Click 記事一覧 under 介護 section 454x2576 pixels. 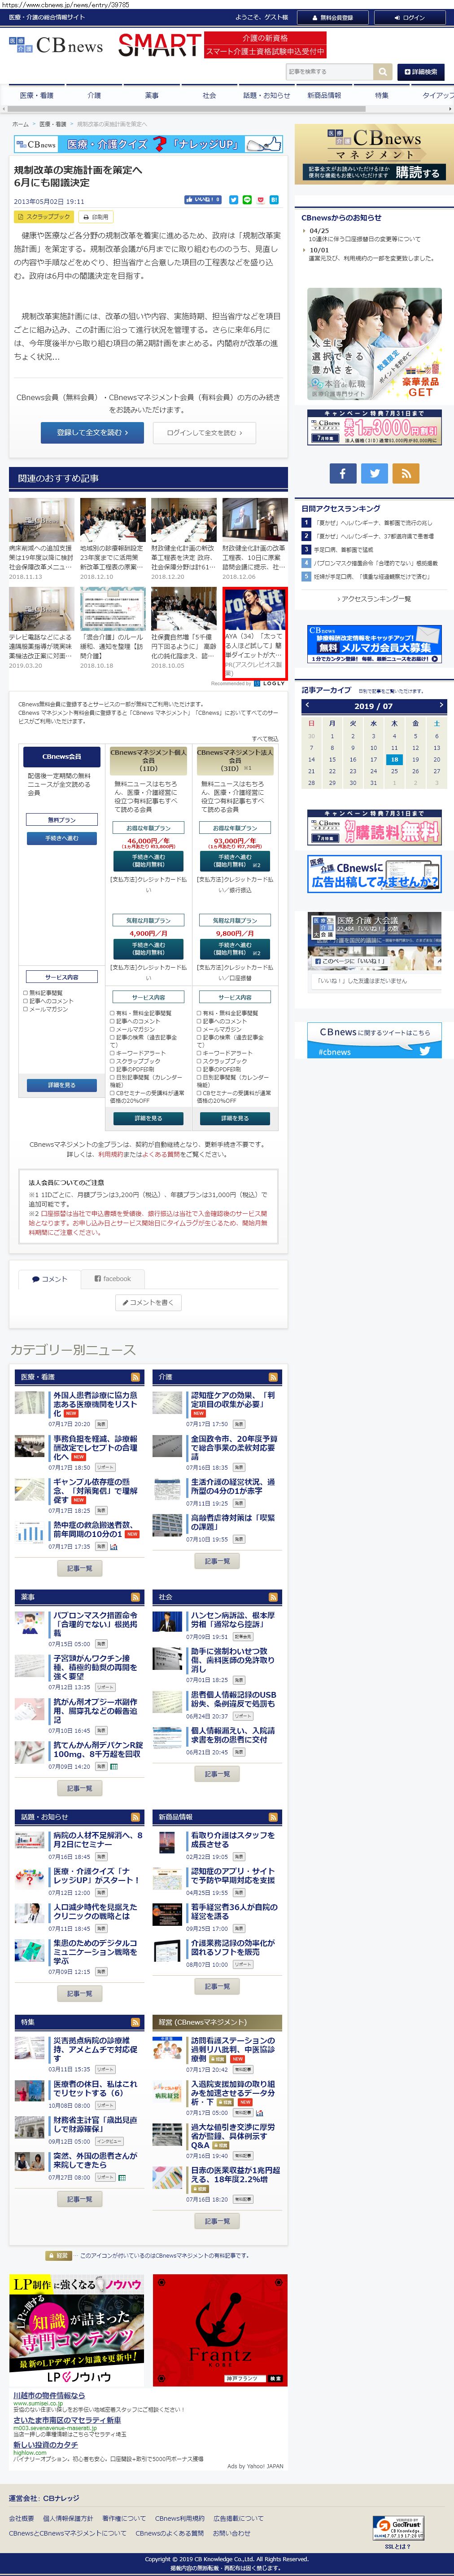pos(217,1561)
